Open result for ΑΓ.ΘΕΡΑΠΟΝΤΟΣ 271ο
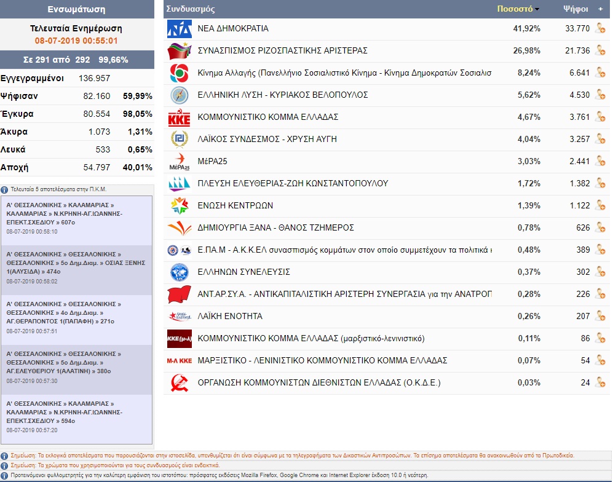This screenshot has height=482, width=613. coord(77,320)
